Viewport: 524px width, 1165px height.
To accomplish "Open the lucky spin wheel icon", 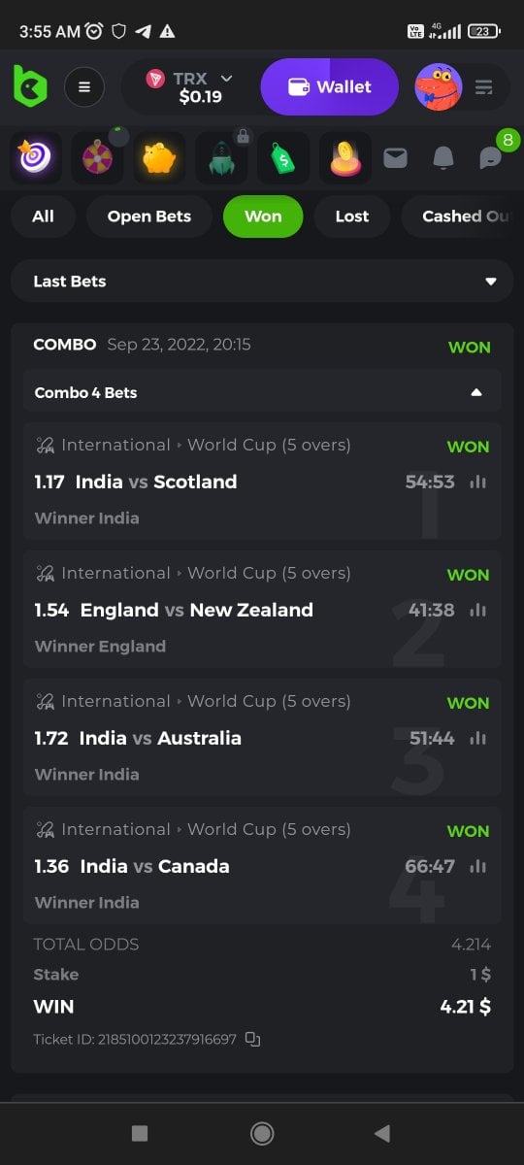I will tap(97, 157).
